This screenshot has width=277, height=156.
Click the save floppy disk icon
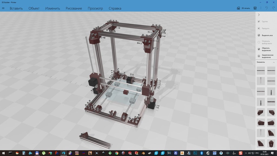pyautogui.click(x=255, y=8)
